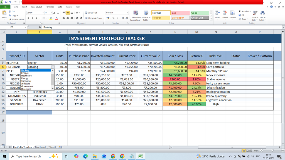This screenshot has width=285, height=160.
Task: Apply italic formatting
Action: point(32,18)
